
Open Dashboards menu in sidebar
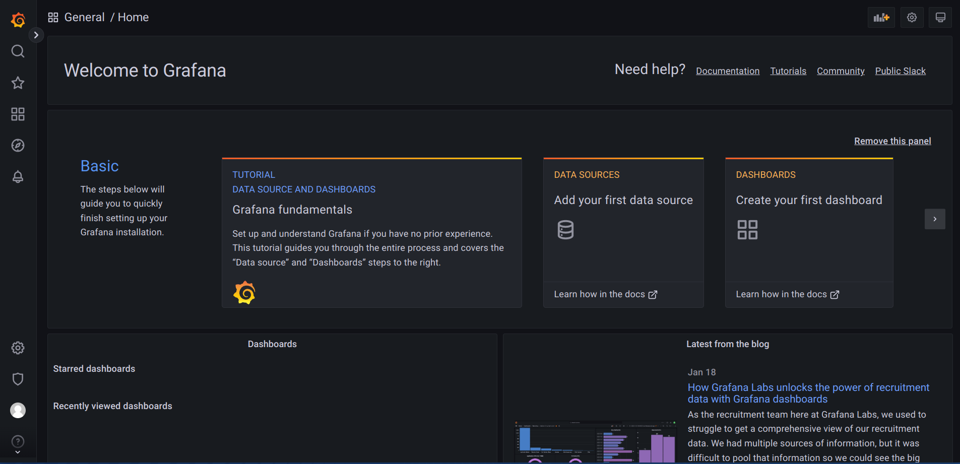click(x=18, y=114)
